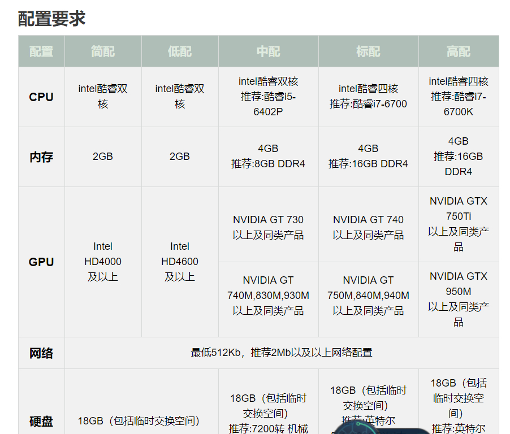Click the 推荐:酷睿i7-6700 标配 CPU cell
Screen dimensions: 510x434
pyautogui.click(x=368, y=97)
